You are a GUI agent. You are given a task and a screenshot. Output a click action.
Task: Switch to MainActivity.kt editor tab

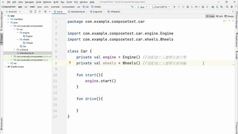[x=77, y=12]
